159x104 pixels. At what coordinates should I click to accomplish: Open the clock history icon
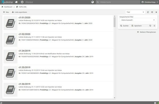(22, 2)
